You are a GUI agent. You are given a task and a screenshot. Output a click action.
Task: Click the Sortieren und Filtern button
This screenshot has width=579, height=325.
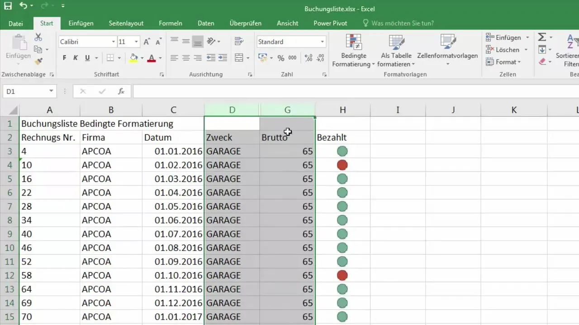coord(566,51)
